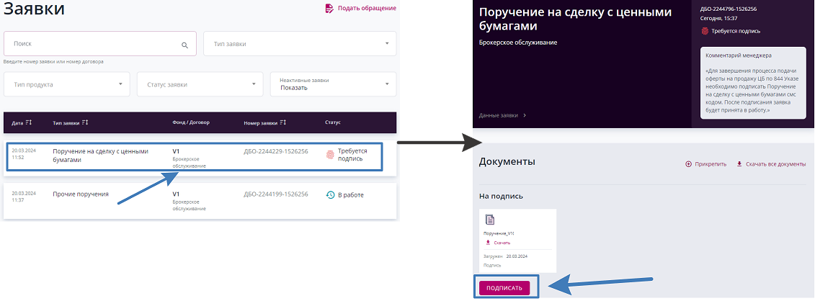Change Неактивные заявки Показать dropdown
Viewport: 815px width, 301px height.
333,84
